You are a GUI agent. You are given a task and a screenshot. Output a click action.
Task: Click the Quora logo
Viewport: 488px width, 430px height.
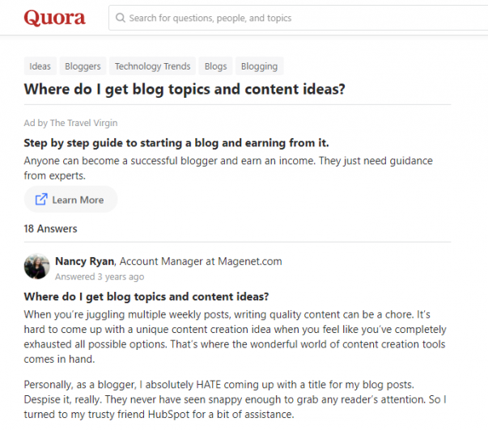54,18
